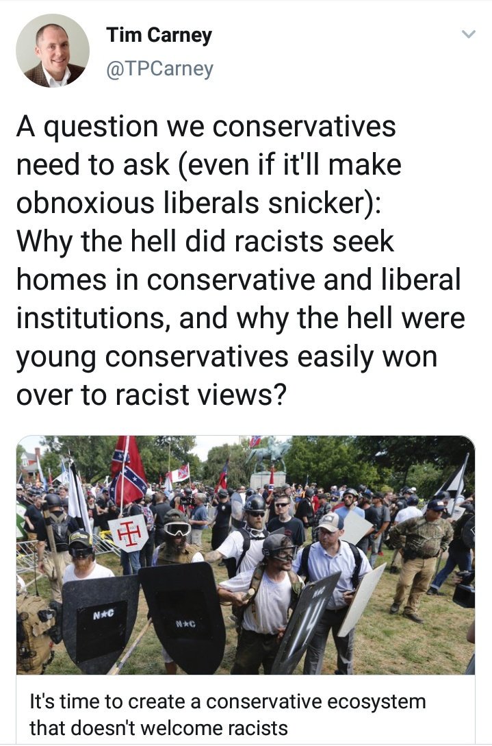Viewport: 492px width, 746px height.
Task: Open Tim Carney's profile avatar
Action: (x=52, y=51)
